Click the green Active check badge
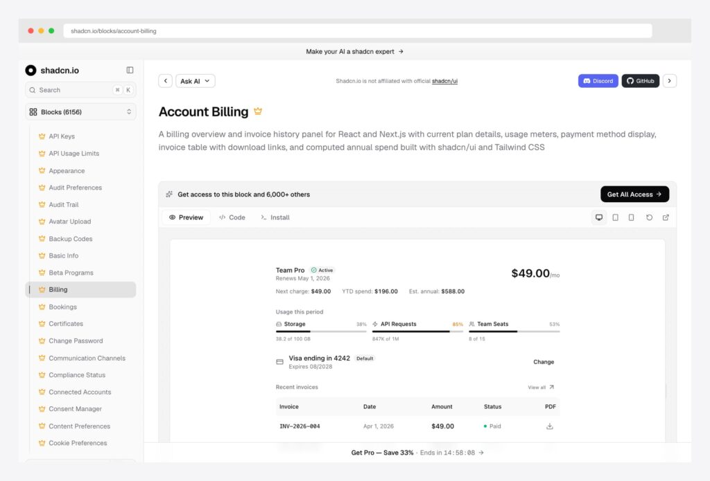The width and height of the screenshot is (710, 481). pyautogui.click(x=322, y=271)
